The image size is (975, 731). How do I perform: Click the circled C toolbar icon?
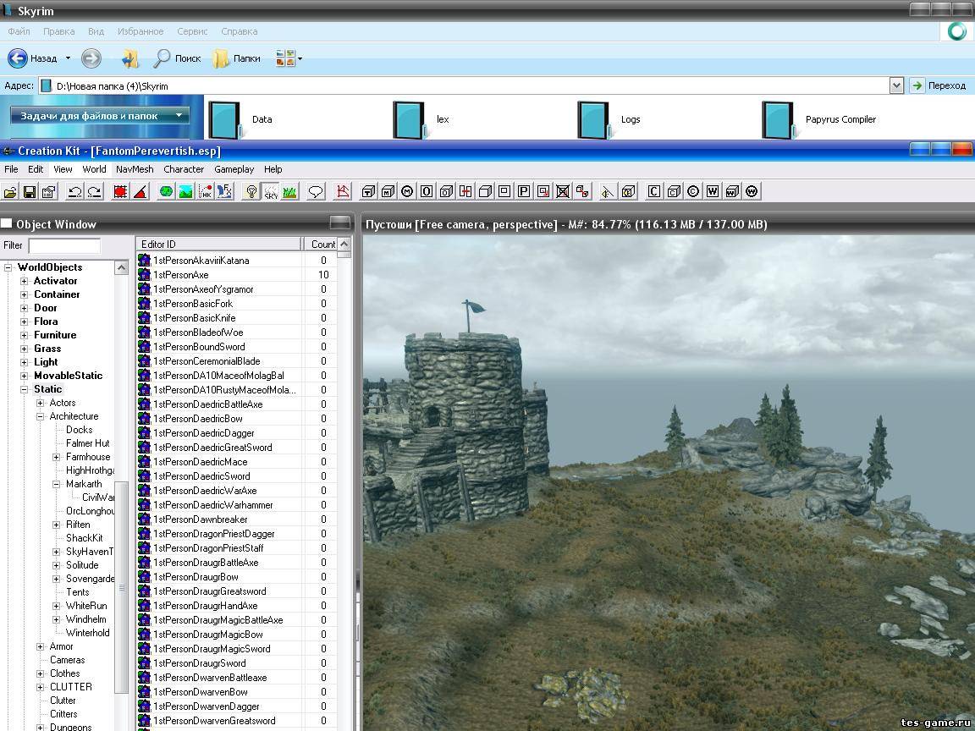692,192
